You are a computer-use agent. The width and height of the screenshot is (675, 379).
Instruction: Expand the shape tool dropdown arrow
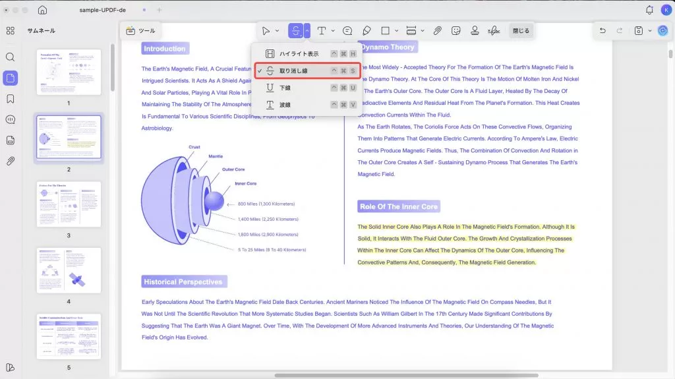[x=396, y=30]
